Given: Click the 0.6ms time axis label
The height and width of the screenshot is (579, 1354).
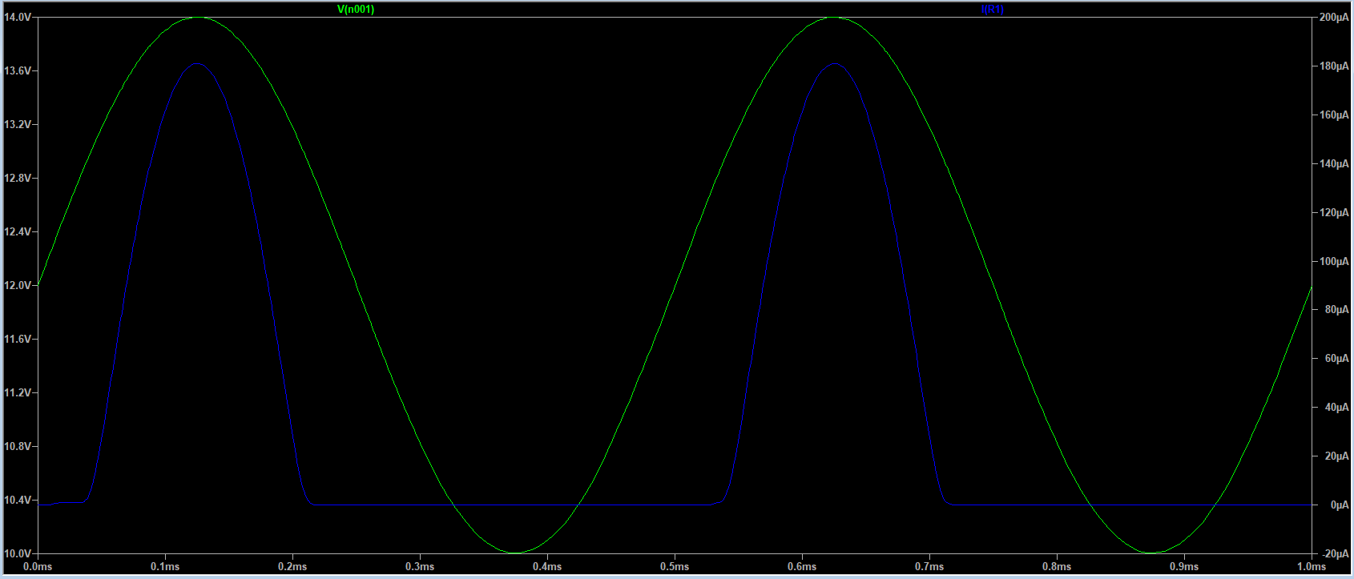Looking at the screenshot, I should point(802,567).
